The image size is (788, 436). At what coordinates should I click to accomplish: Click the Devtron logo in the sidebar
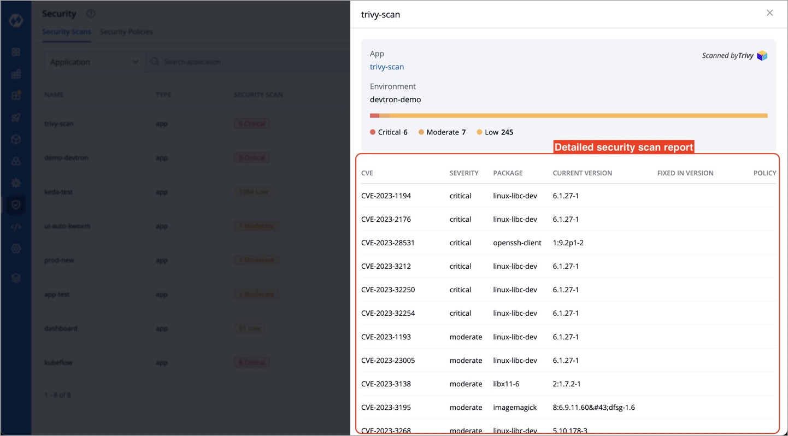pyautogui.click(x=16, y=21)
